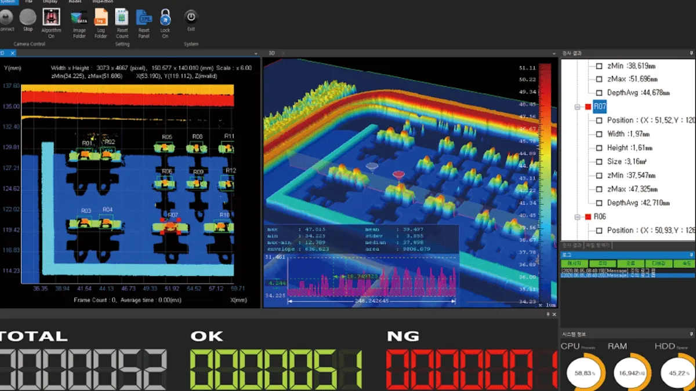
Task: Click the red R06 status swatch
Action: coord(588,217)
